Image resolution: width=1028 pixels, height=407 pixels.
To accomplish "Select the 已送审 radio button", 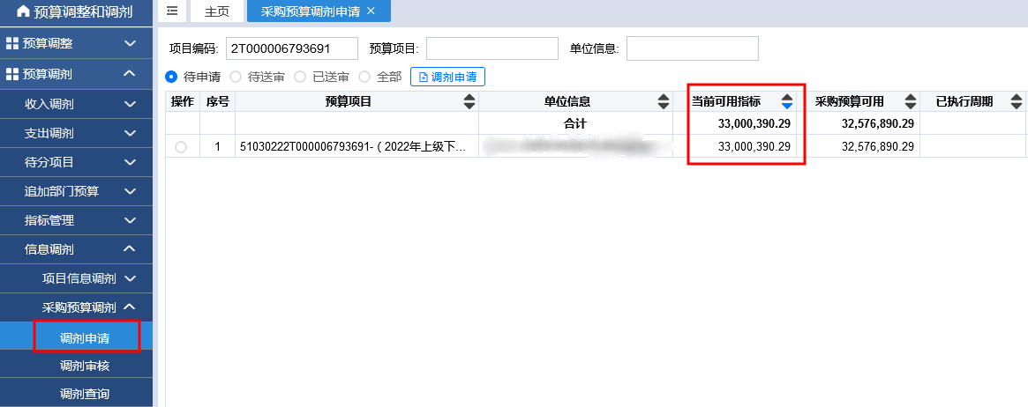I will (300, 78).
